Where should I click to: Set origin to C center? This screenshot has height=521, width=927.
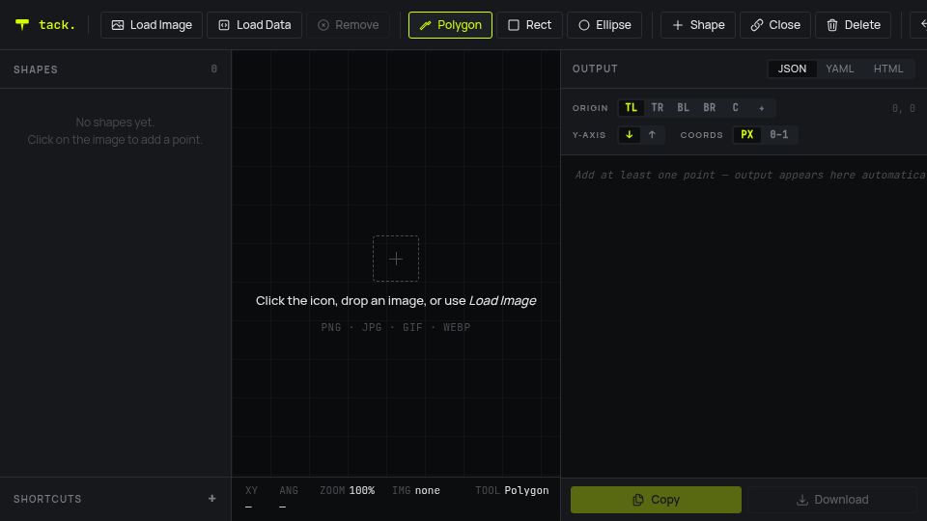(735, 107)
